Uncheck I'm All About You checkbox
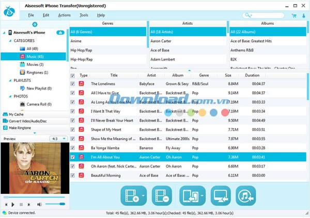Screen dimensions: 310x218 72,157
